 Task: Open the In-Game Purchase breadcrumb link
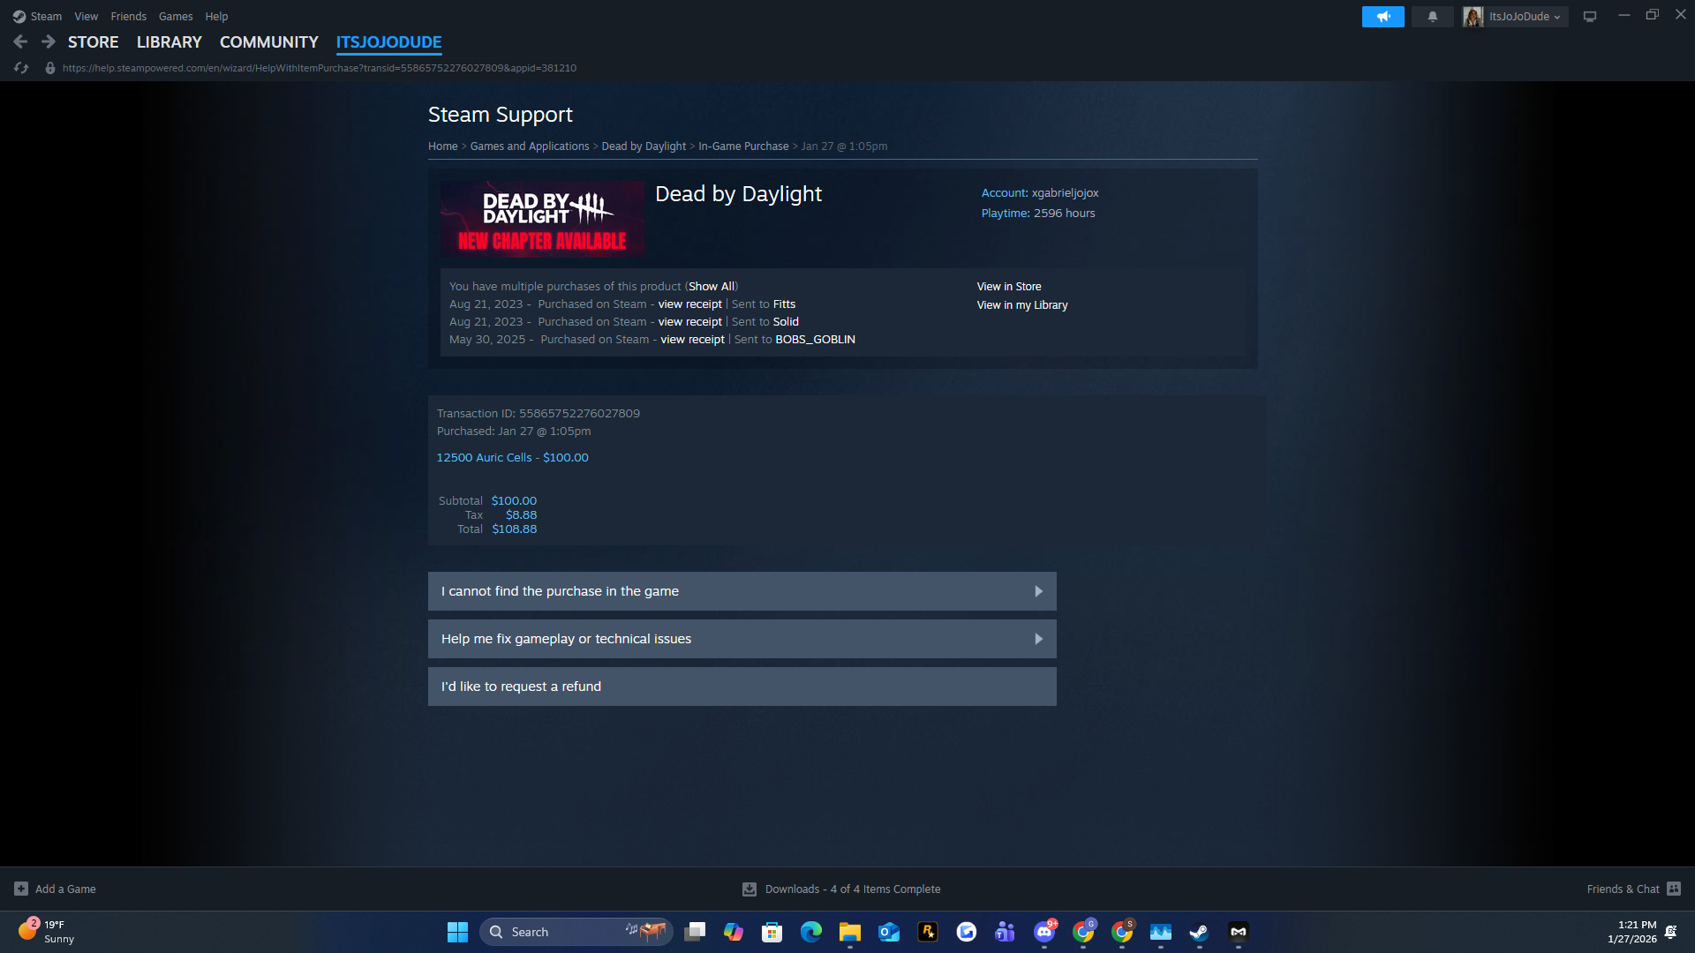pos(743,146)
